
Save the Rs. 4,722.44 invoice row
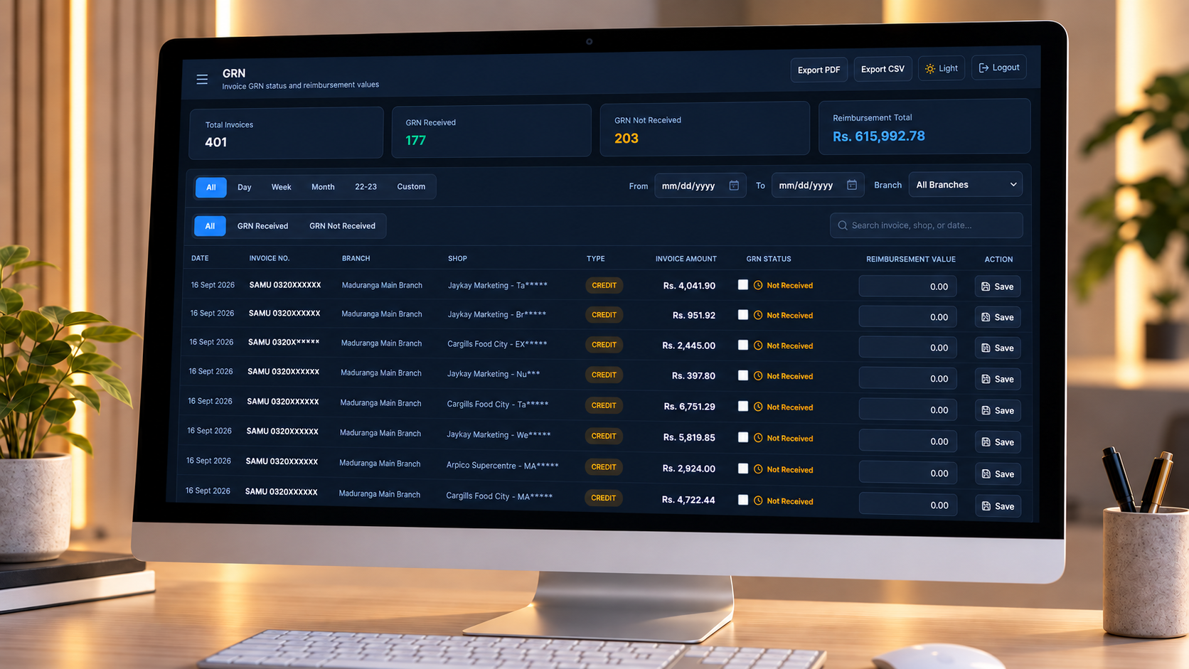point(998,506)
